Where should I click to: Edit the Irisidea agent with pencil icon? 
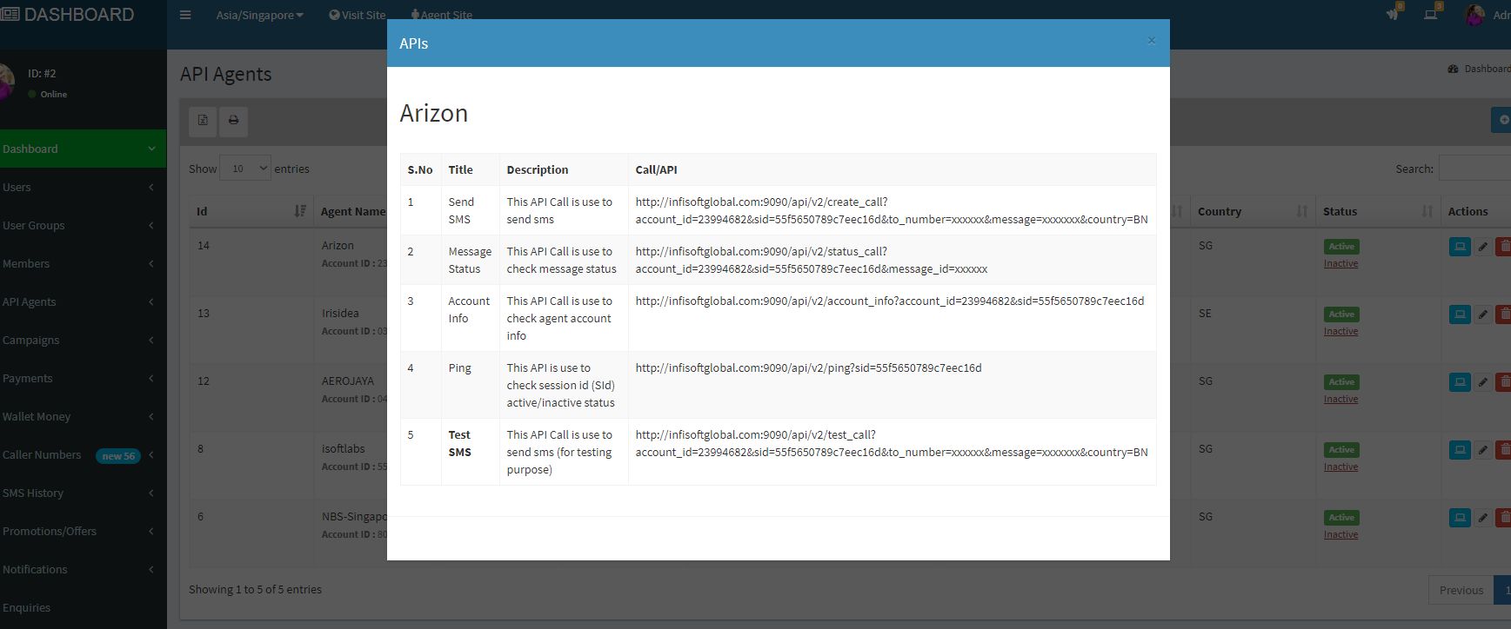(1482, 314)
